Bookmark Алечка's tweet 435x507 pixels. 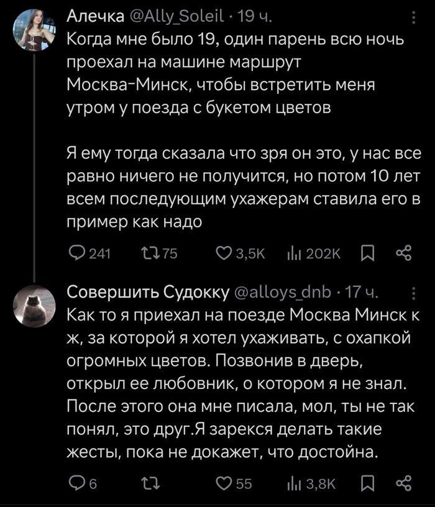click(x=367, y=253)
